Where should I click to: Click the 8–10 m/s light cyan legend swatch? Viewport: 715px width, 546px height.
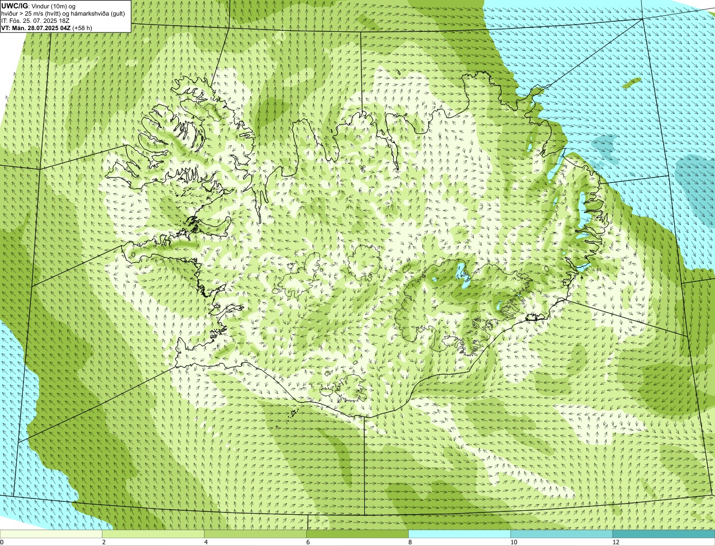click(460, 534)
